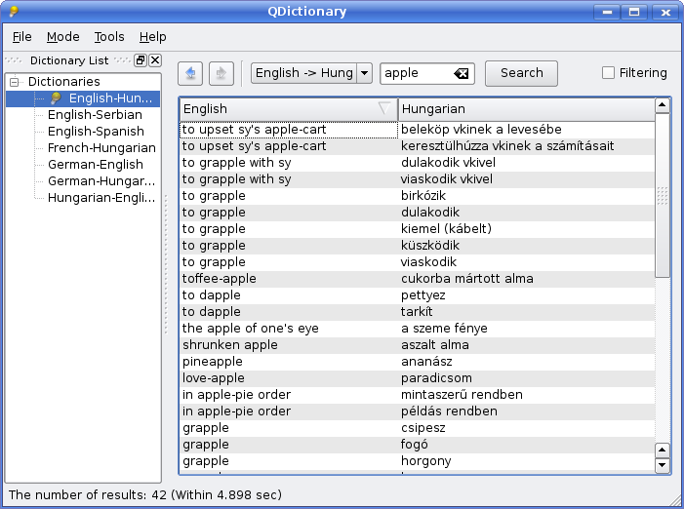Click the lightbulb icon next to English-Hun...

56,98
